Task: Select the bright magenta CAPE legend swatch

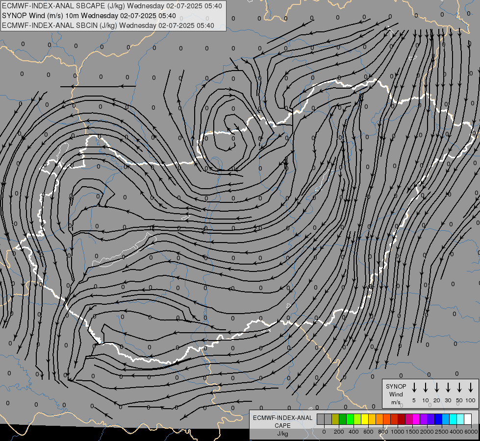Action: (416, 419)
